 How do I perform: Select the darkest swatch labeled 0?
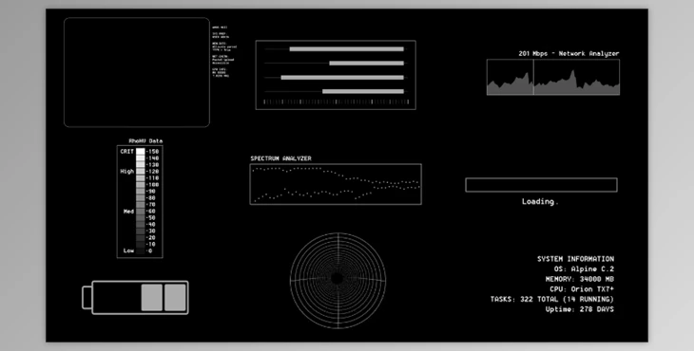click(141, 250)
